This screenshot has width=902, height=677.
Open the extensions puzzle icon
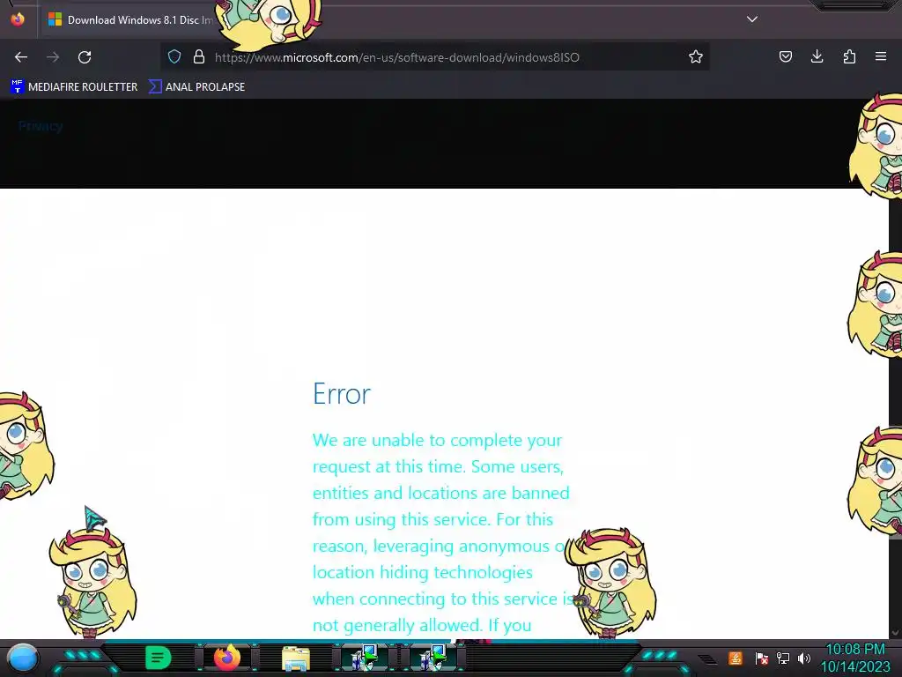point(849,56)
